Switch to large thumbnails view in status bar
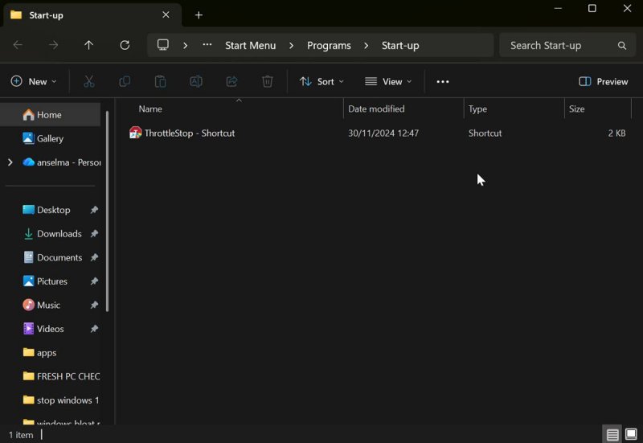This screenshot has width=643, height=443. coord(631,434)
